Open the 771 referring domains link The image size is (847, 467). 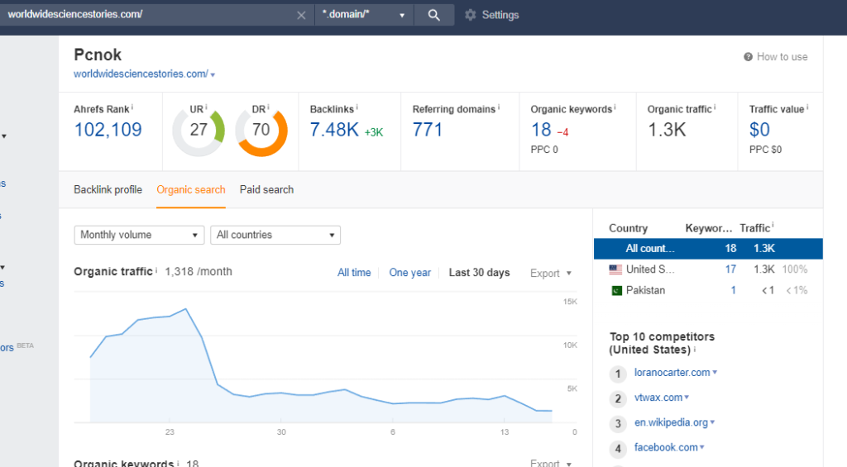coord(428,130)
